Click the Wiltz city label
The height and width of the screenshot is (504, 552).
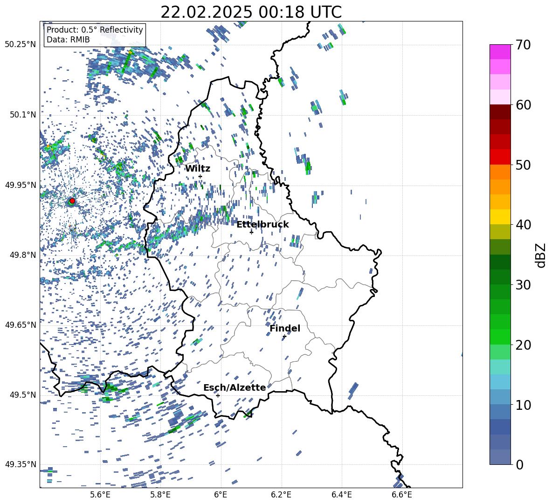click(198, 169)
